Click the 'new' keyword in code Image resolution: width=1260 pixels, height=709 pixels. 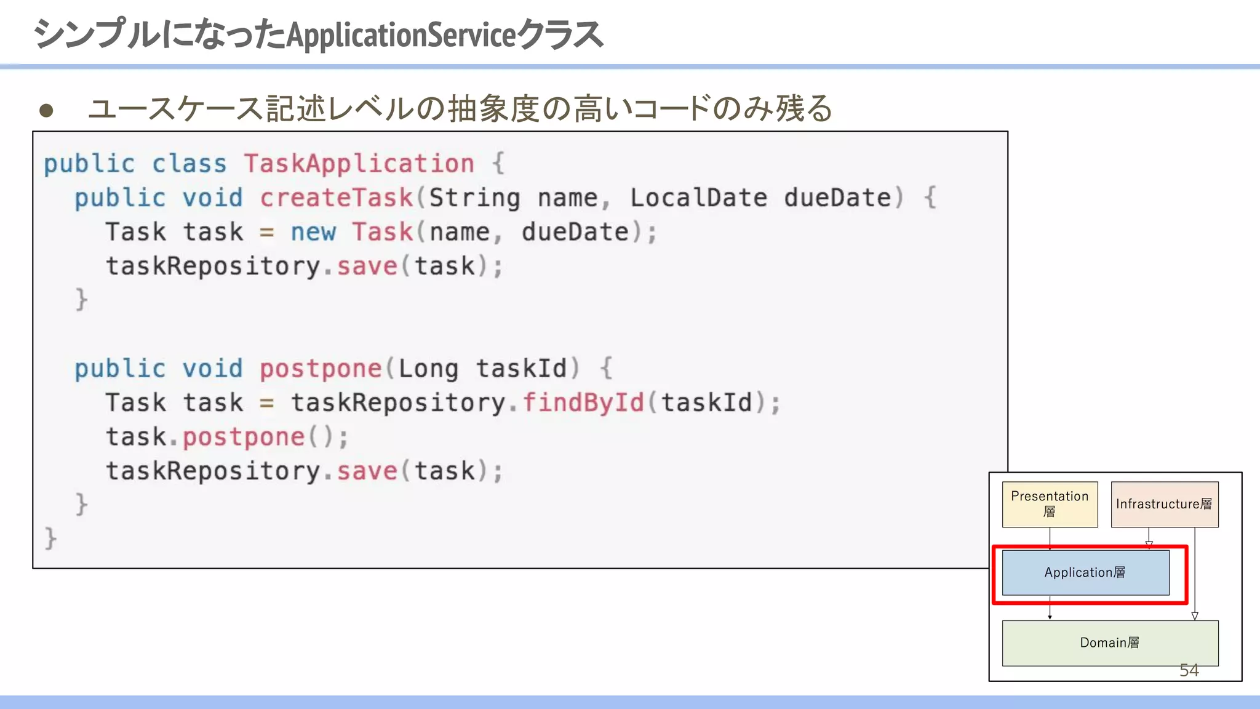tap(313, 233)
